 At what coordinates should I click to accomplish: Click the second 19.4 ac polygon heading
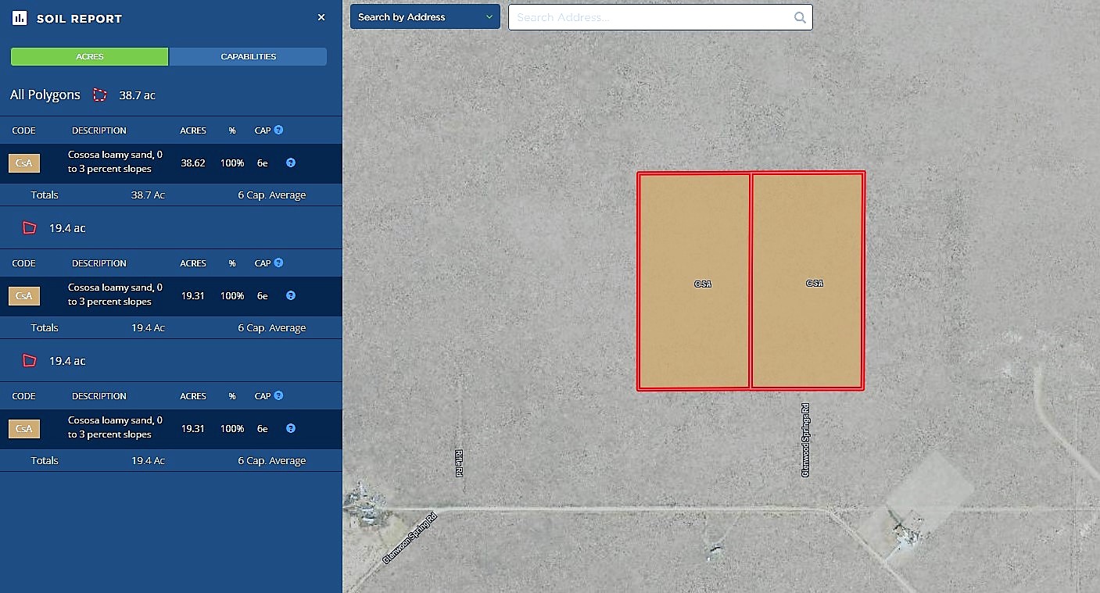[67, 361]
